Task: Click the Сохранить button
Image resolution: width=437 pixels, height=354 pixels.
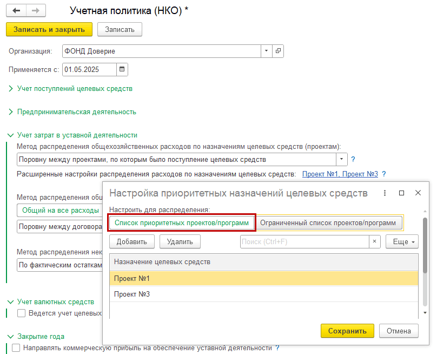Action: click(347, 331)
